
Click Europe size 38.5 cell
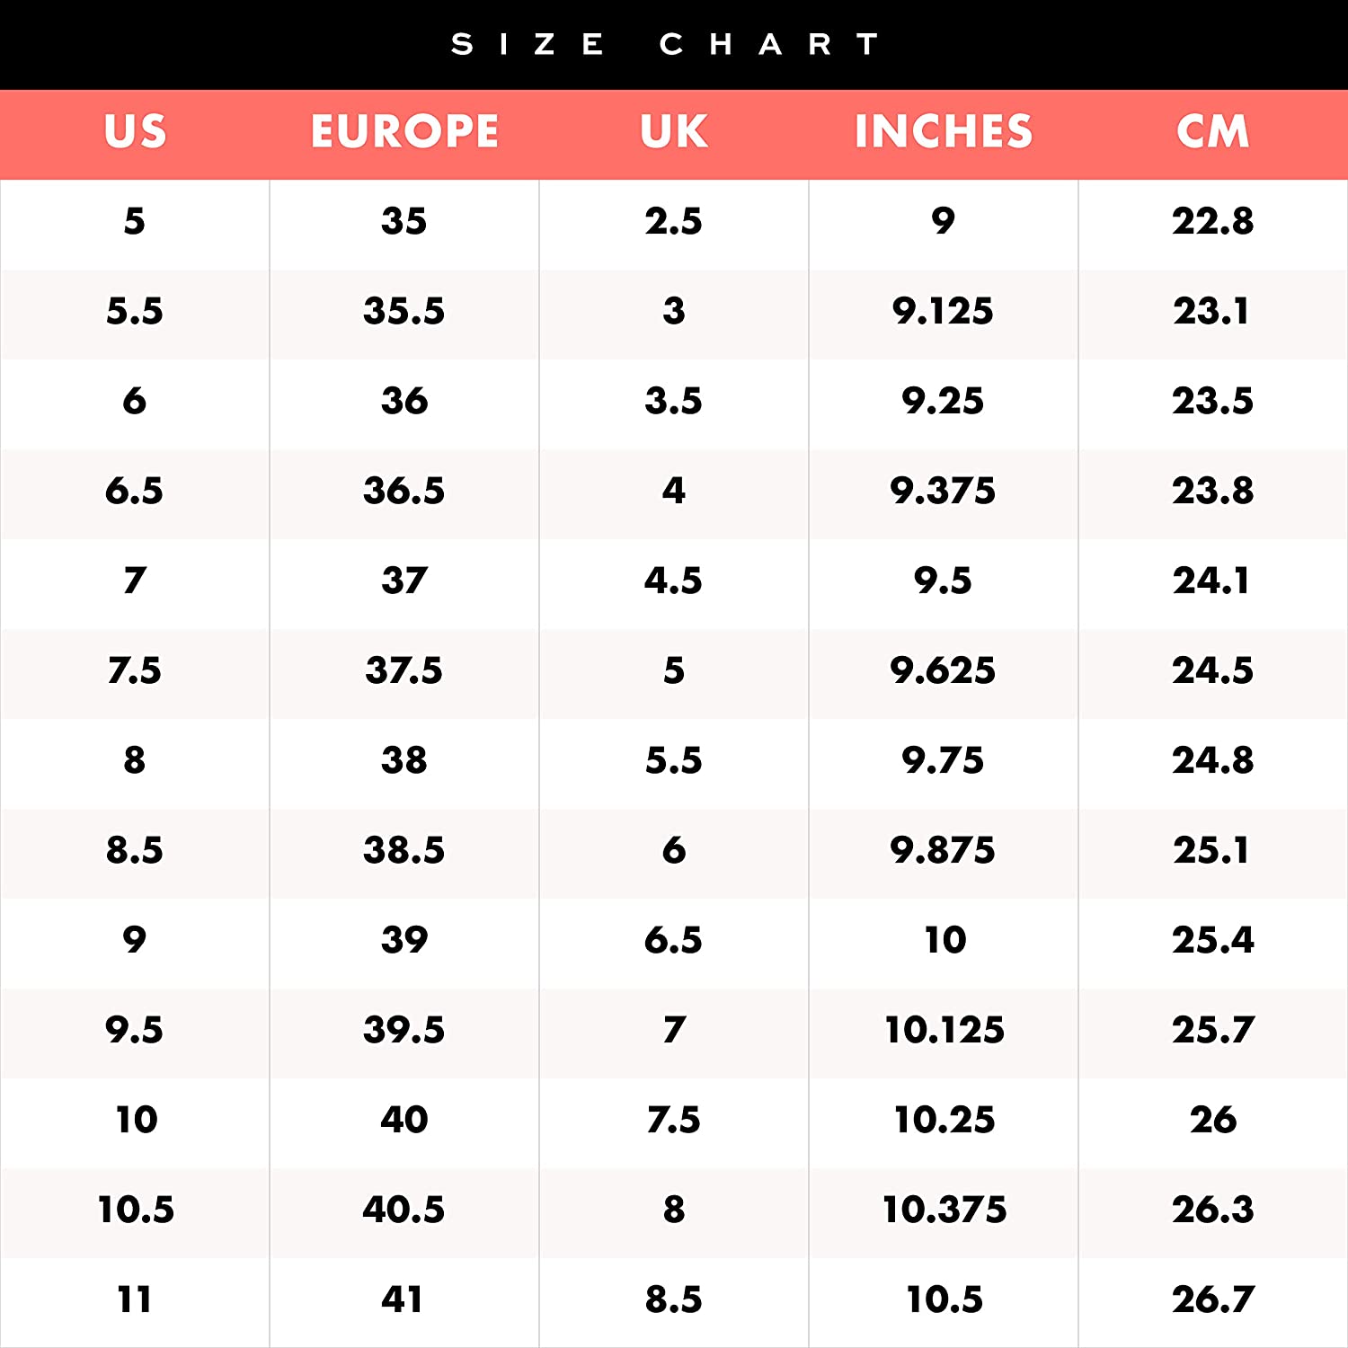(x=404, y=850)
